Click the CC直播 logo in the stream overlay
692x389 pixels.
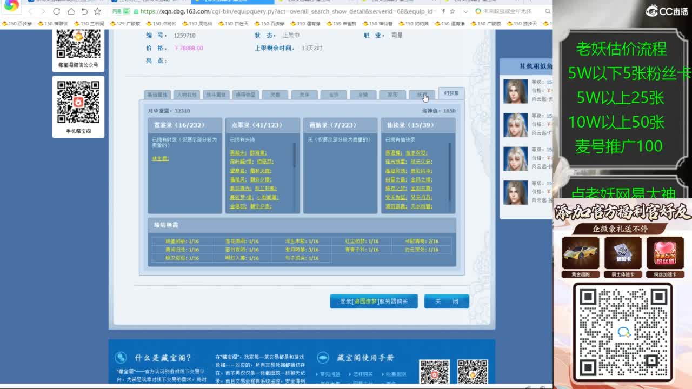tap(667, 10)
